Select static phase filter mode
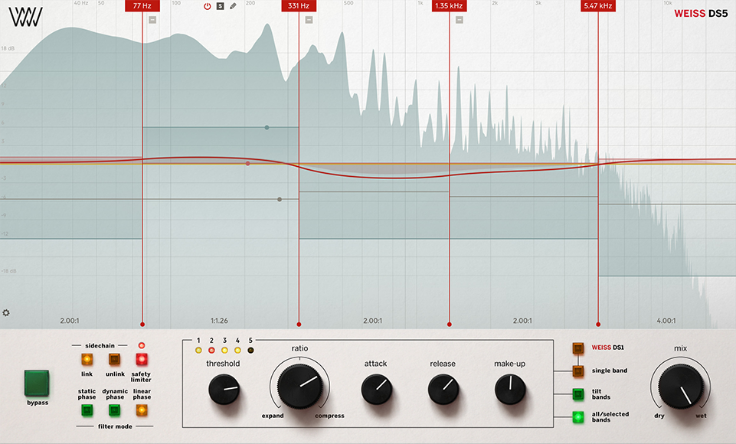The image size is (736, 444). coord(87,410)
